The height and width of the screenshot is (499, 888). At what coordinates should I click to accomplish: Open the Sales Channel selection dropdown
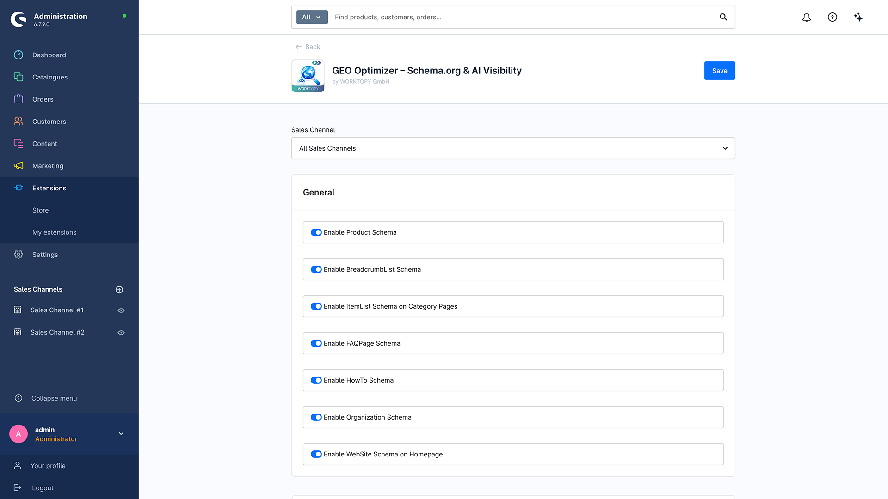tap(513, 148)
